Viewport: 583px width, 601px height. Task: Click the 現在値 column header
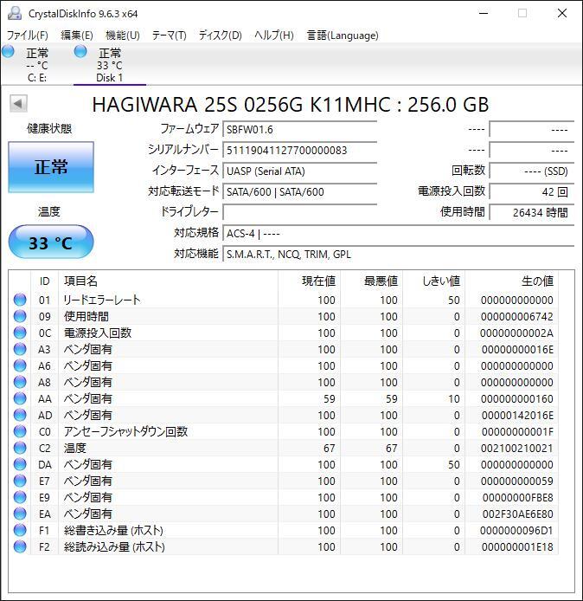point(310,281)
